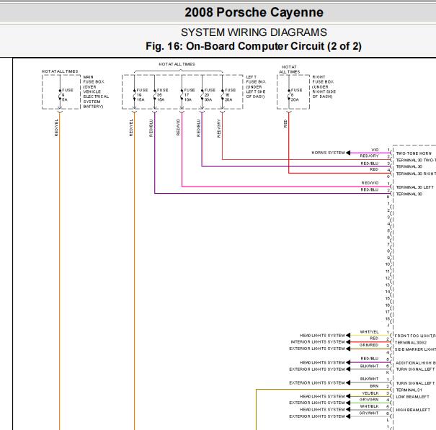Click the "SYSTEM WIRING DIAGRAMS" heading
The image size is (436, 430).
[254, 32]
